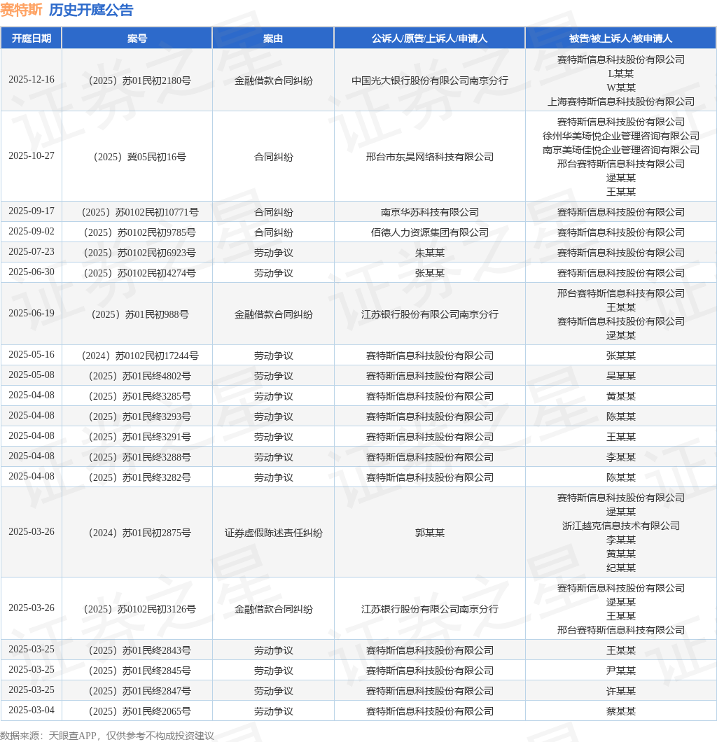Screen dimensions: 717x742
Task: Click case number (2025)苏01民终3293号
Action: 140,416
